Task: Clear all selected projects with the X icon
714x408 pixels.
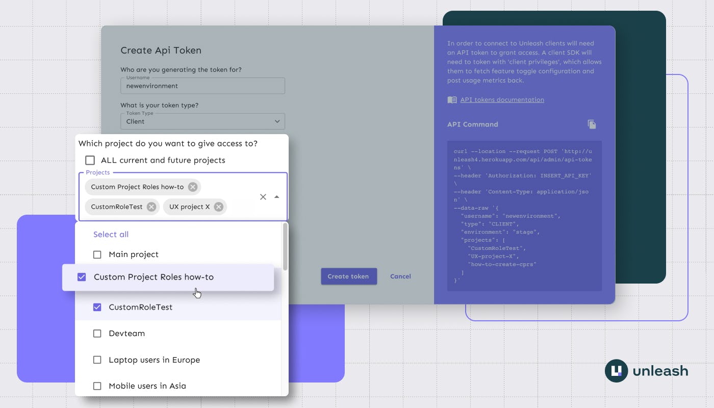Action: [x=263, y=196]
